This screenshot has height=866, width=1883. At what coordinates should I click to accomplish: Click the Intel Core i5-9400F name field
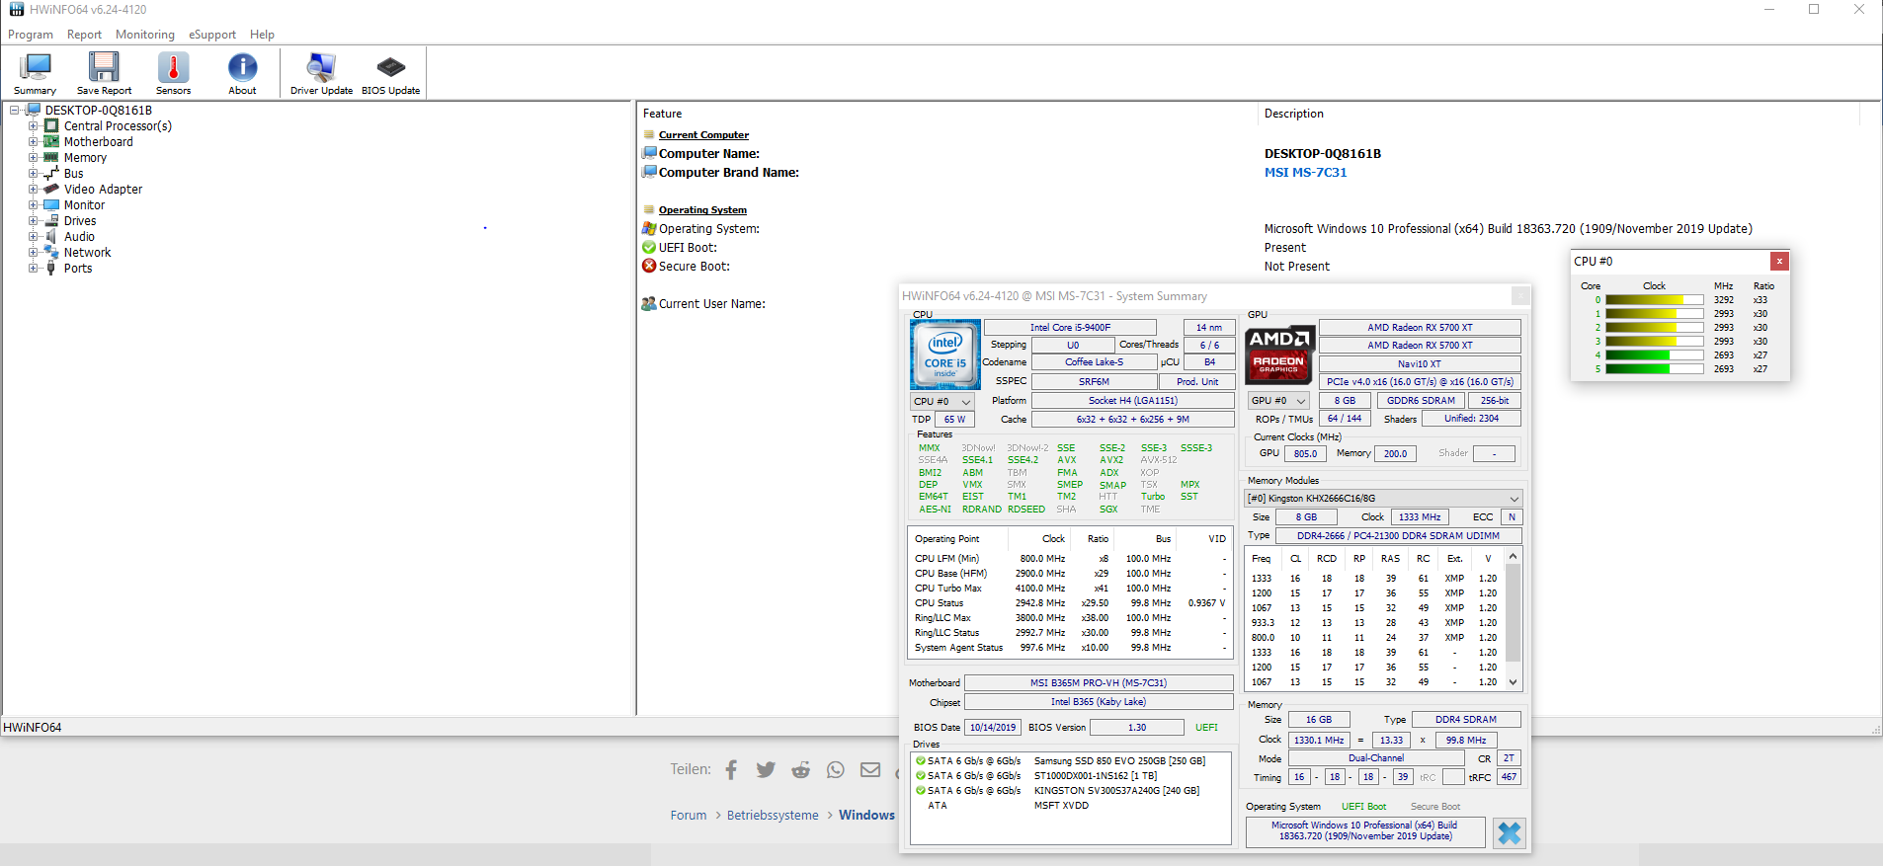(x=1070, y=328)
